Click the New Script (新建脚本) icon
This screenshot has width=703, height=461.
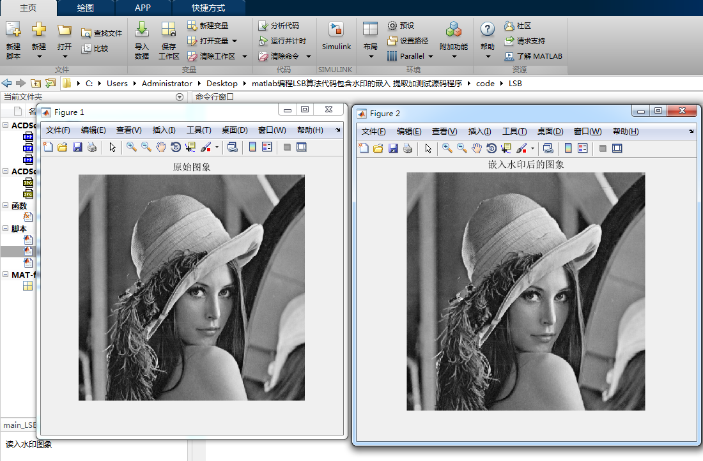pyautogui.click(x=13, y=29)
